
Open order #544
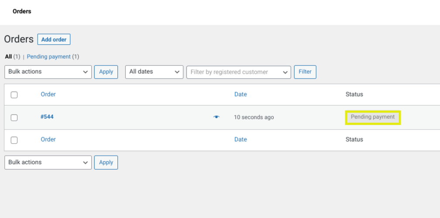click(47, 117)
